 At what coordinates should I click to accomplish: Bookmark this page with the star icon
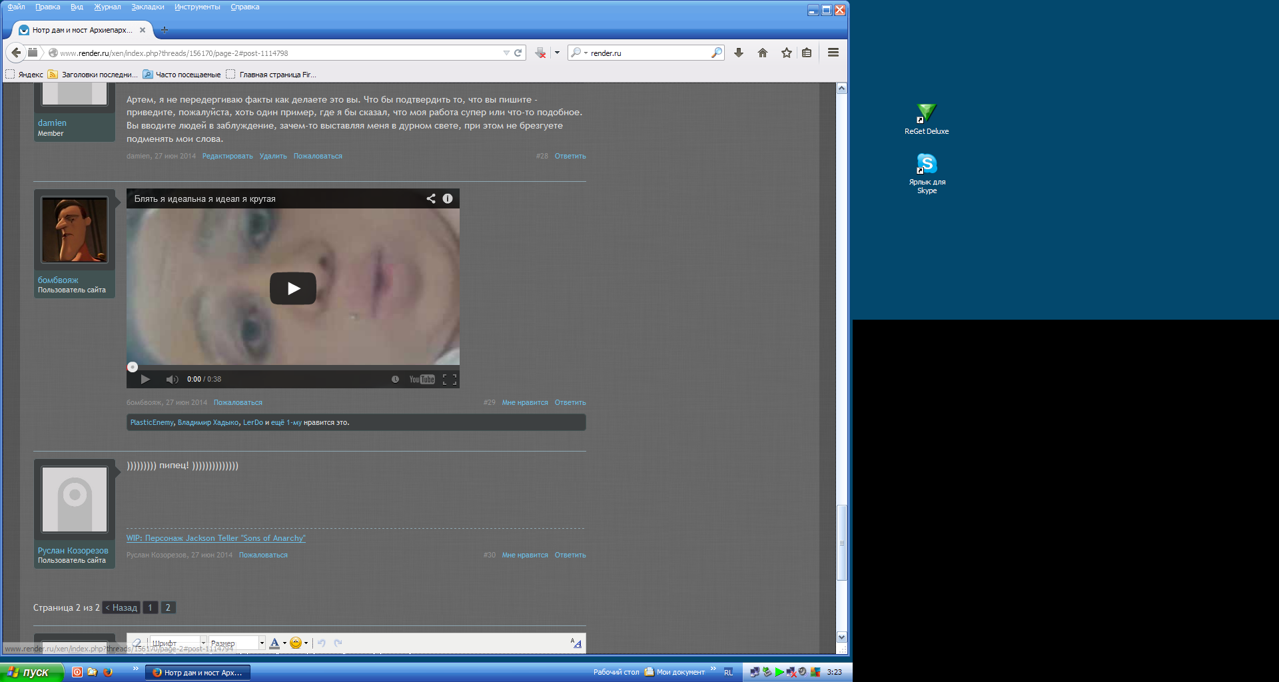pyautogui.click(x=787, y=53)
